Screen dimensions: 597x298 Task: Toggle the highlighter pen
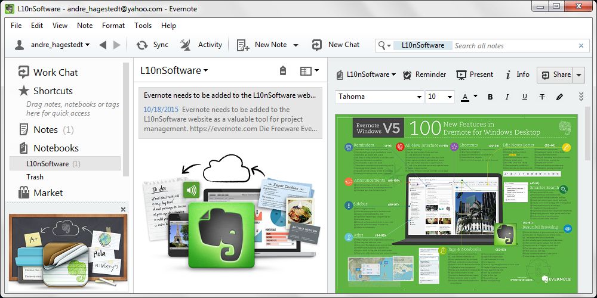559,97
